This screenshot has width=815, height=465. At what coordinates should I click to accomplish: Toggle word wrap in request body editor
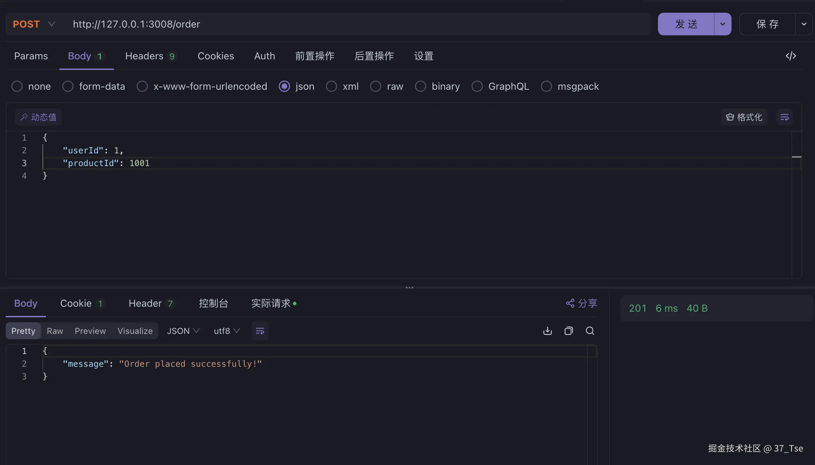[x=784, y=117]
